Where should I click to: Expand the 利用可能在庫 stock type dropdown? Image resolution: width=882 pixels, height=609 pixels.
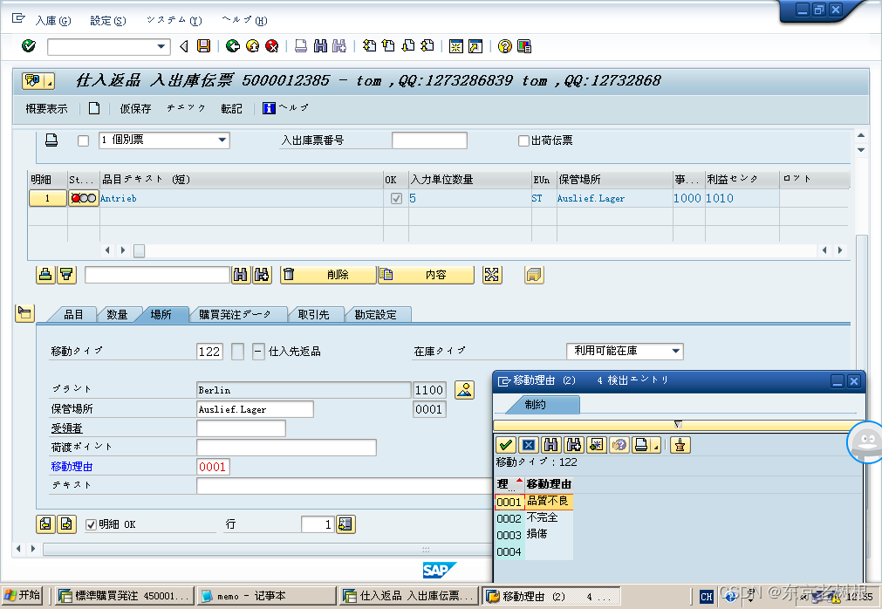[676, 351]
